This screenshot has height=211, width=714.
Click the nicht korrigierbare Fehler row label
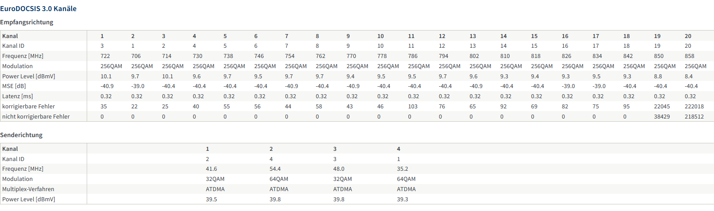point(36,117)
